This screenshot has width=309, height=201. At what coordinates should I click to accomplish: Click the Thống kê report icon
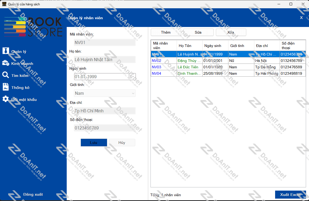point(6,87)
